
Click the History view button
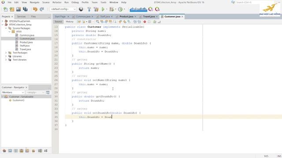click(x=70, y=22)
